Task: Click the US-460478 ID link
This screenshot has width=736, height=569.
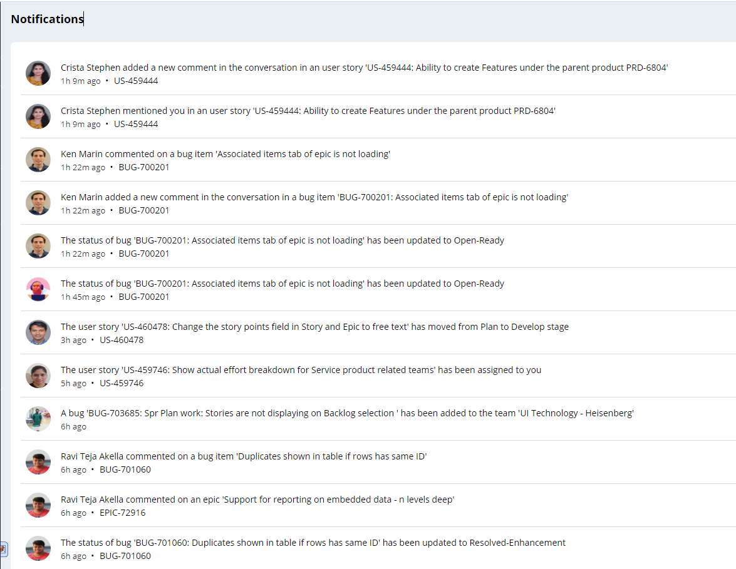Action: pyautogui.click(x=122, y=340)
